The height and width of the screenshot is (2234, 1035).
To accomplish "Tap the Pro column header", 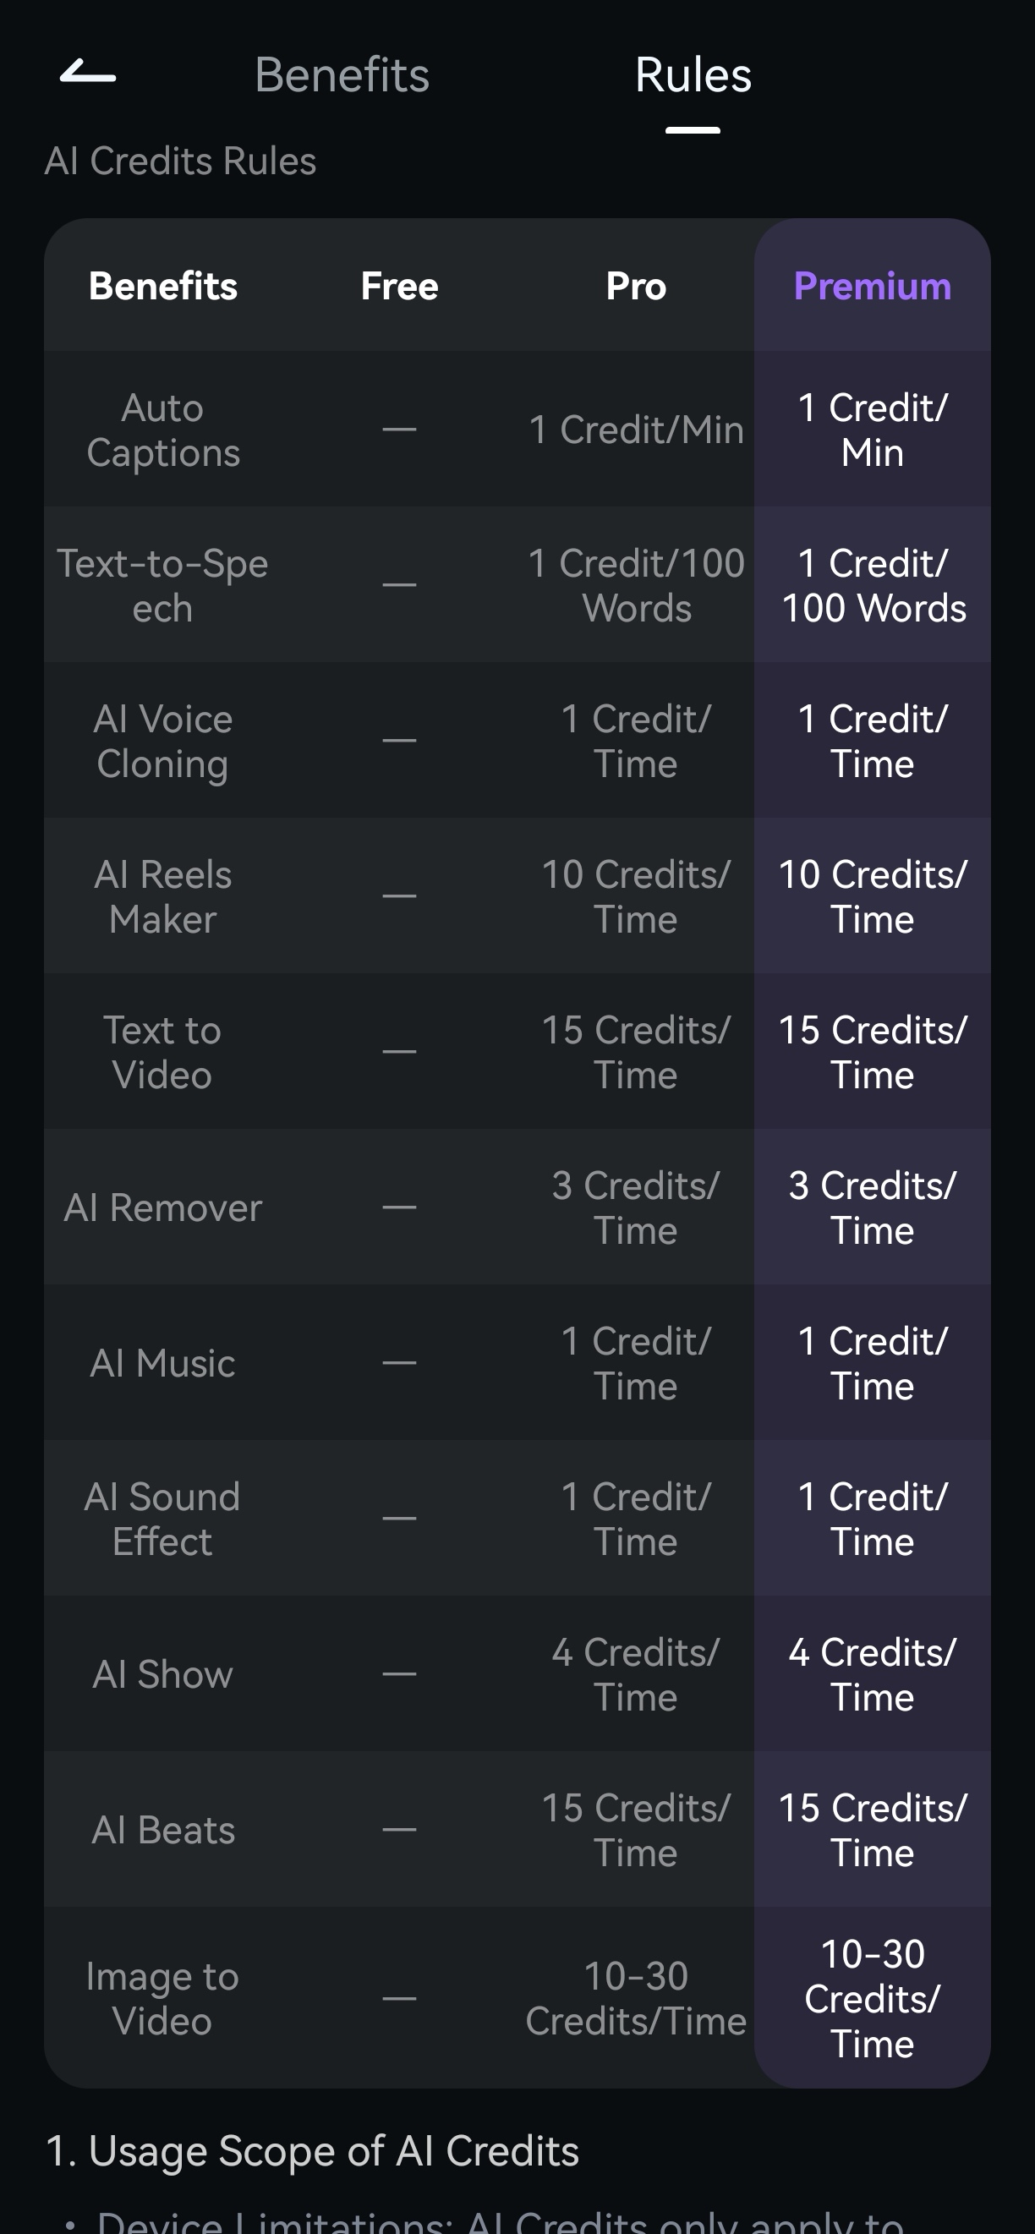I will pyautogui.click(x=636, y=286).
